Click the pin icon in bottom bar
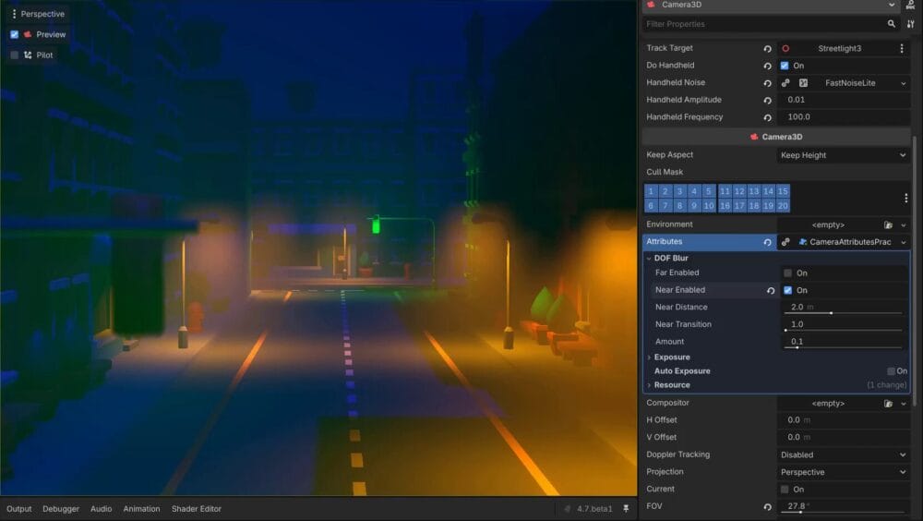 click(x=626, y=509)
